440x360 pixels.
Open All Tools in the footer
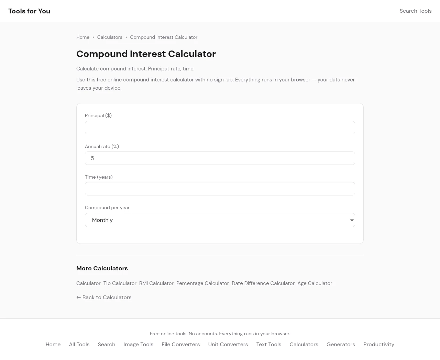(79, 345)
